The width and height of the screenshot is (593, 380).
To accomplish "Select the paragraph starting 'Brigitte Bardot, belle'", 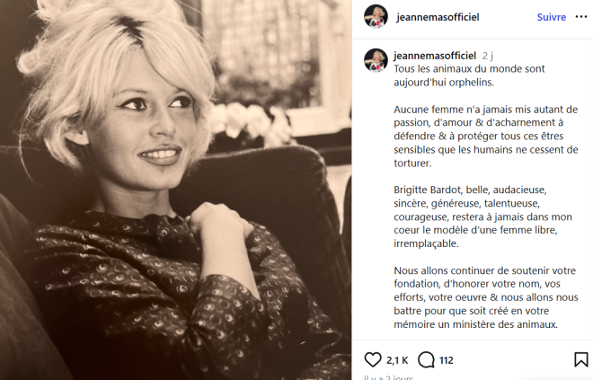I will (x=483, y=217).
